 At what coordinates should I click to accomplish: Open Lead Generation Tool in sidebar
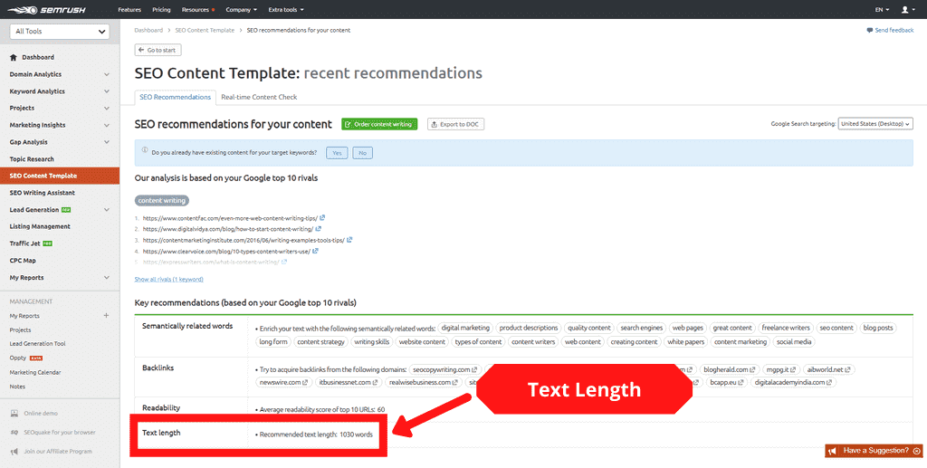[37, 344]
